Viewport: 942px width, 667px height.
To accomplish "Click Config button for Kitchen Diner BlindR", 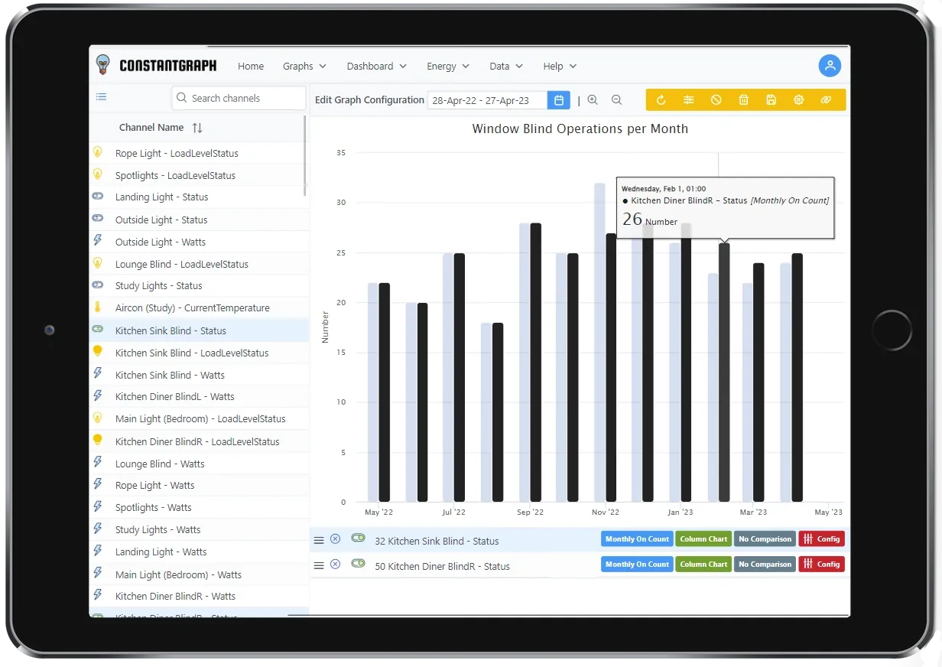I will tap(821, 565).
